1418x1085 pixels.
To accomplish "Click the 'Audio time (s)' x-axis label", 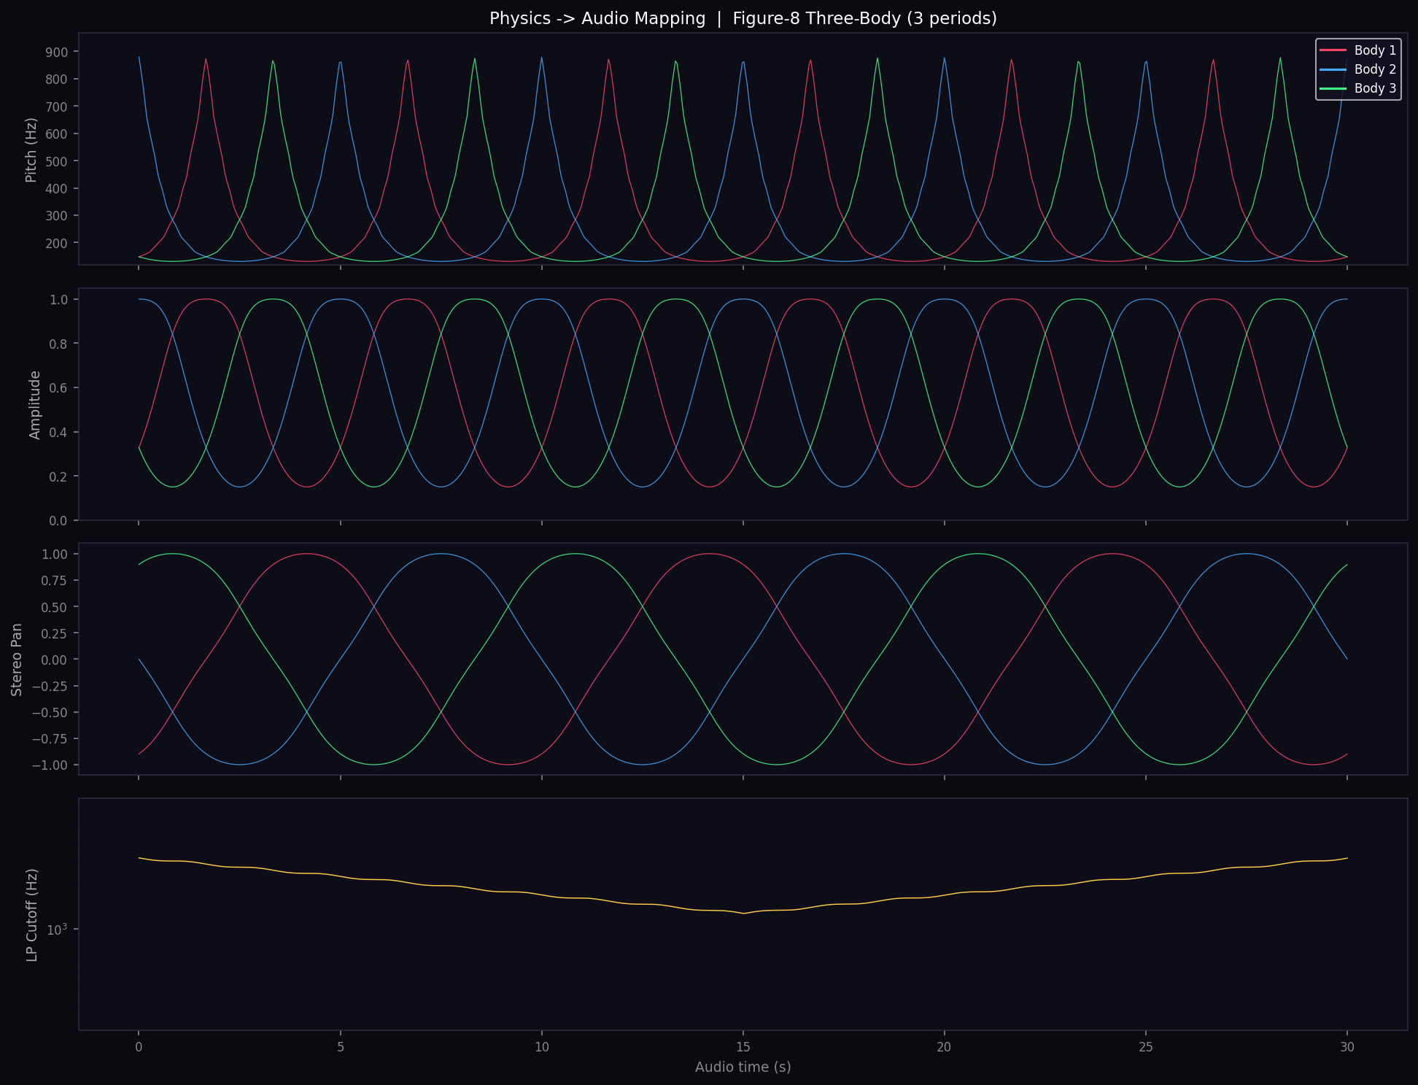I will [x=743, y=1067].
